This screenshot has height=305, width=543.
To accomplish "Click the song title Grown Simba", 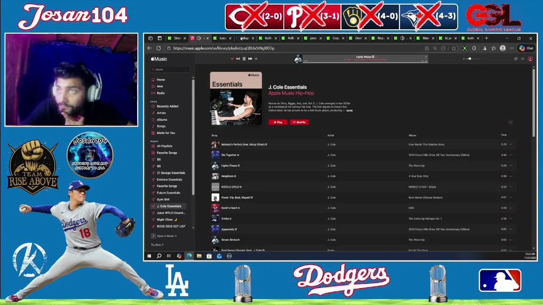I will (228, 240).
